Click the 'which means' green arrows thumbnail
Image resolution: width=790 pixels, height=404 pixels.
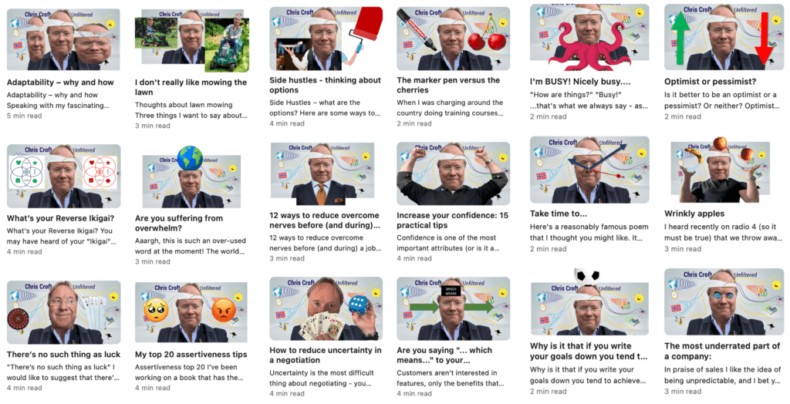tap(453, 309)
